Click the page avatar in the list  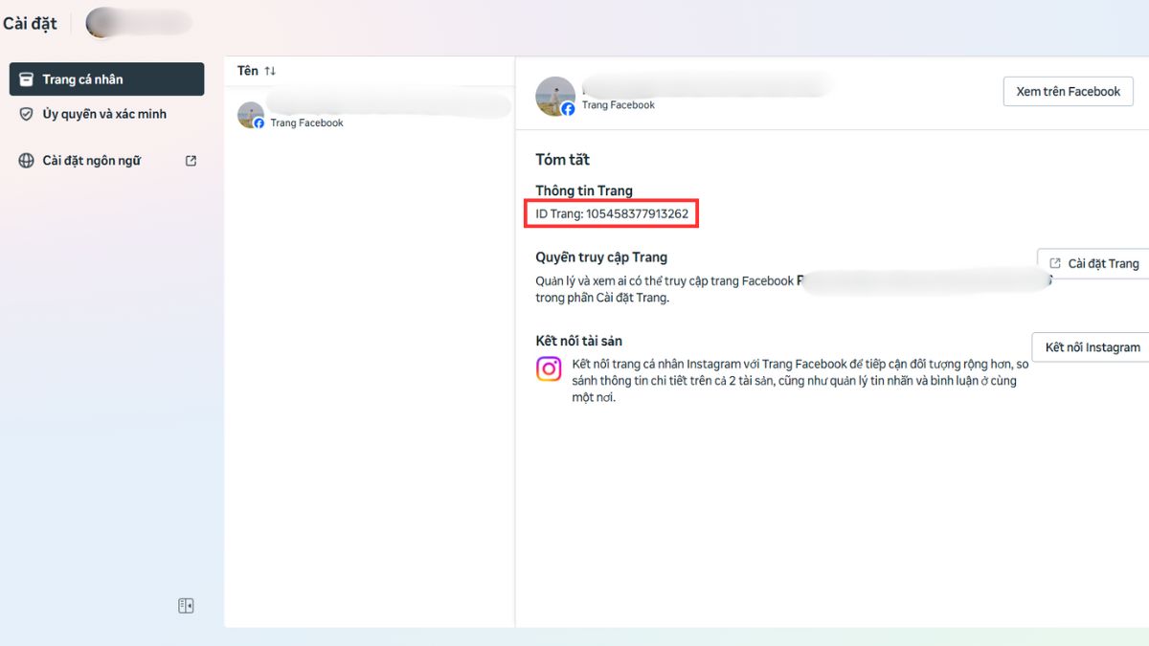[251, 115]
